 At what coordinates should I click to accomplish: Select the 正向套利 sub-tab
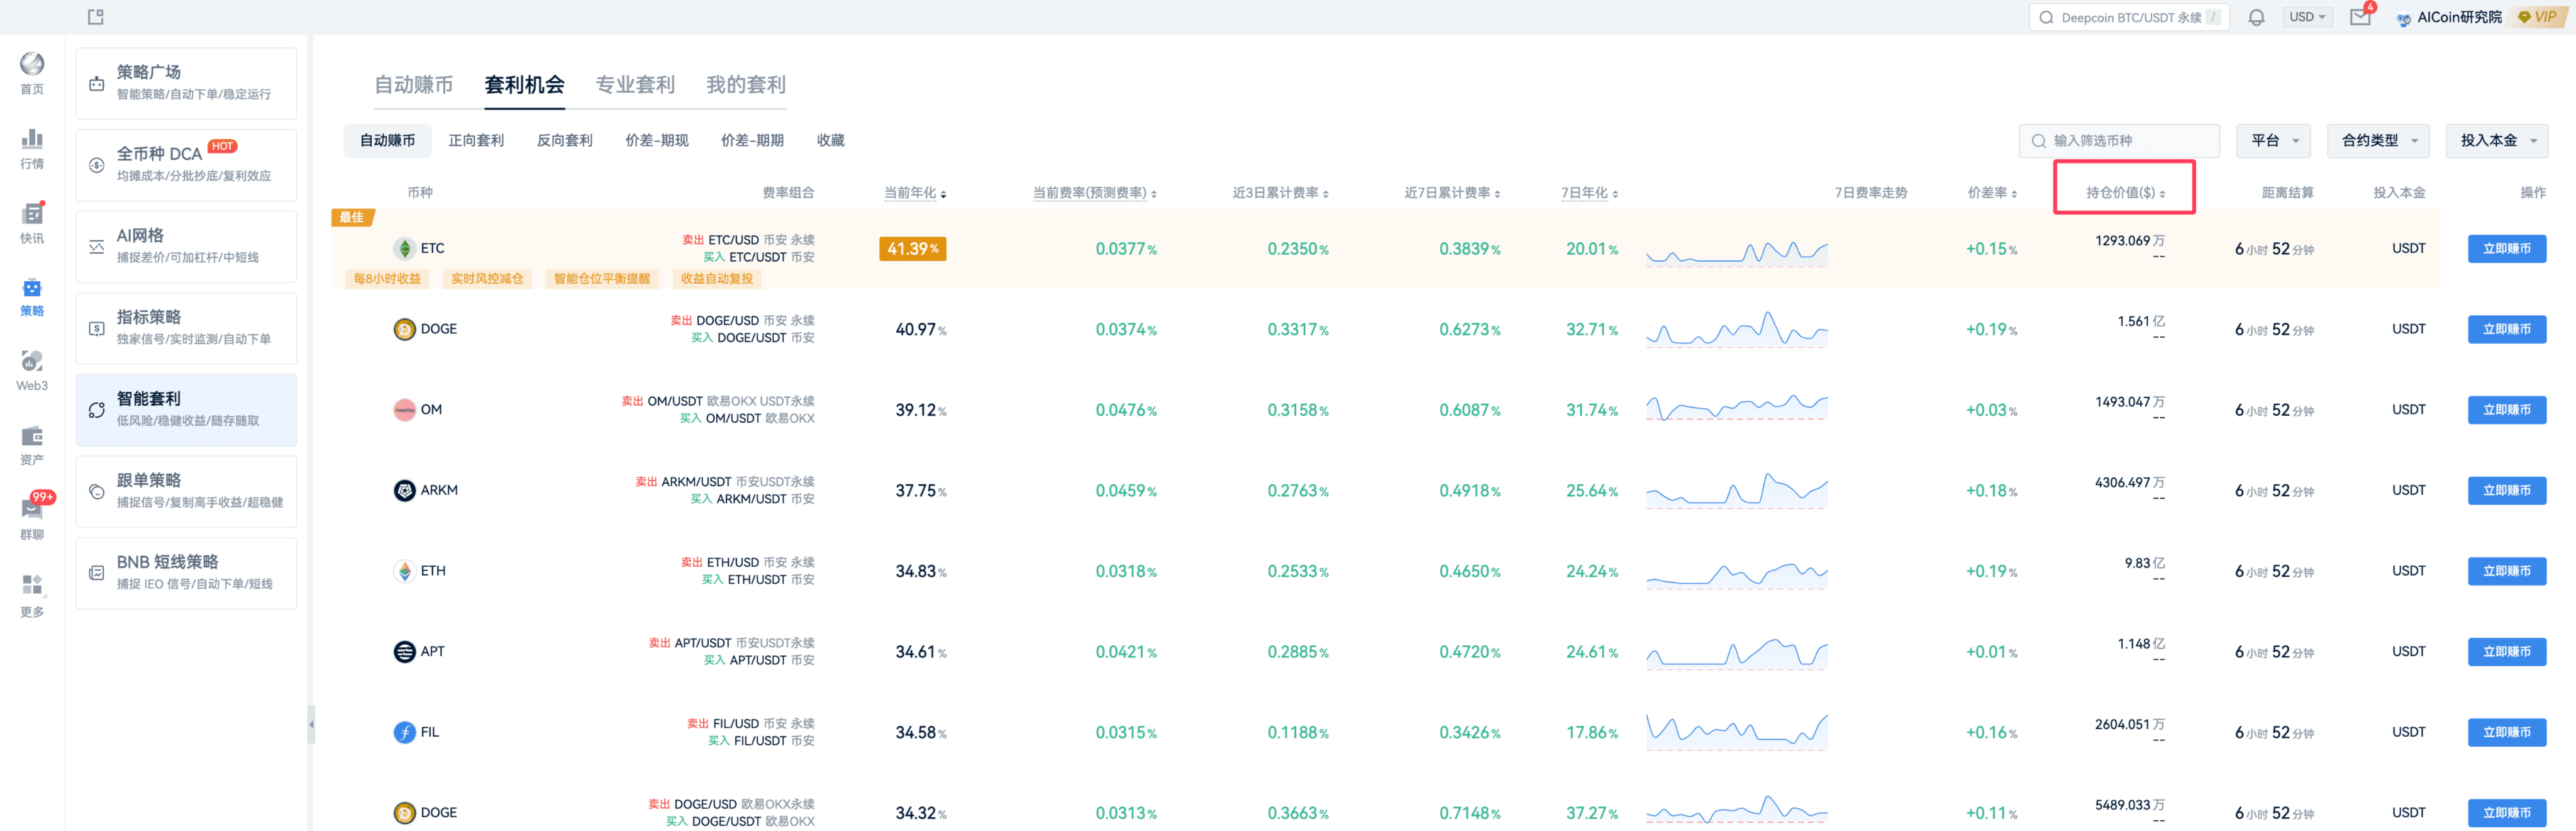(x=476, y=141)
